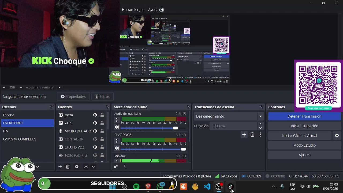The image size is (343, 193).
Task: Open Propiedades for the selected source
Action: click(73, 96)
